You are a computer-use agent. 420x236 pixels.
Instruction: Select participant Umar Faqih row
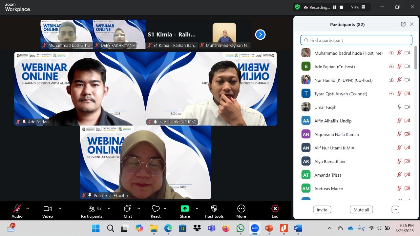coord(356,107)
